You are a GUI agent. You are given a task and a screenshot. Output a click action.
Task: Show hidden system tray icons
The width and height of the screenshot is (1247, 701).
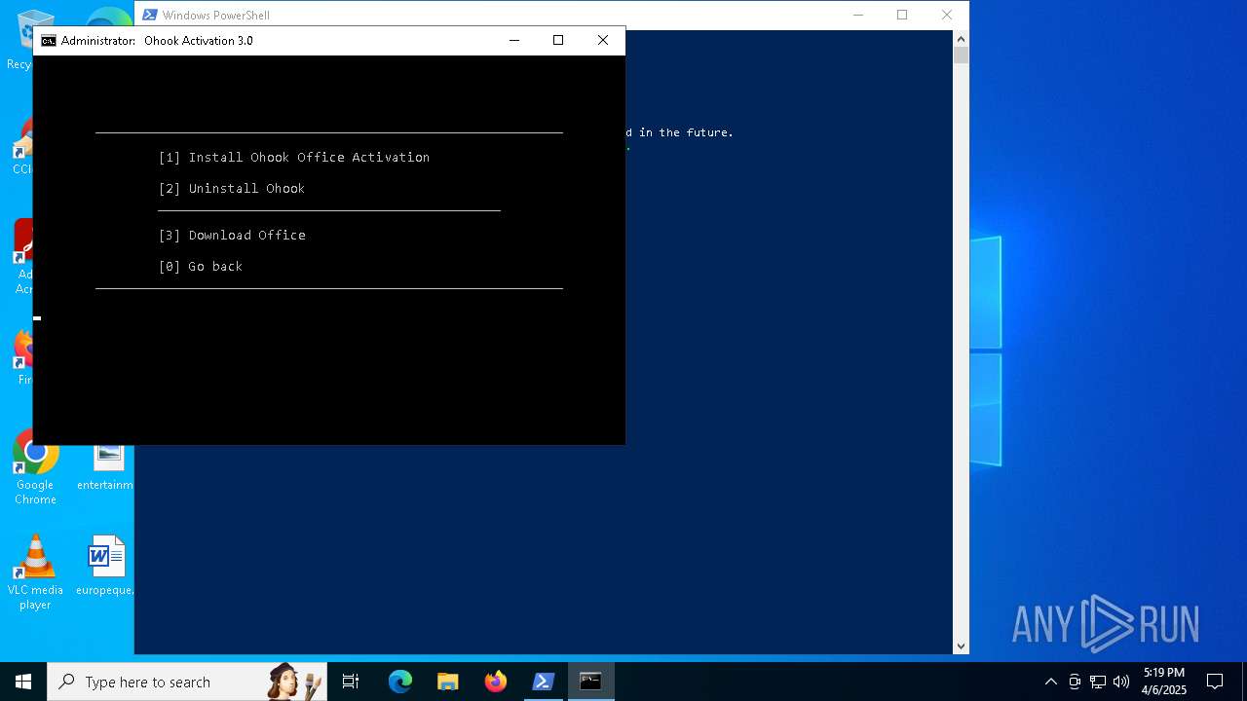1050,682
